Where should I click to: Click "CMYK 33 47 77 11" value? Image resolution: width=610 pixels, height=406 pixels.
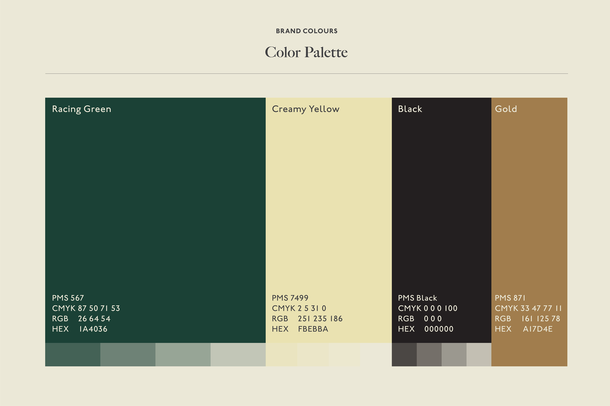click(528, 308)
